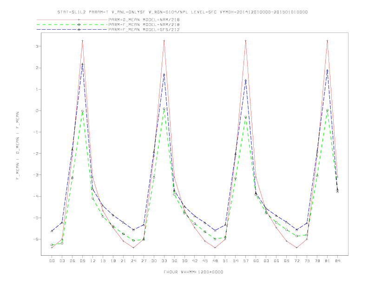368x284 pixels.
Task: Click the green dashed legend line sample
Action: [x=72, y=25]
